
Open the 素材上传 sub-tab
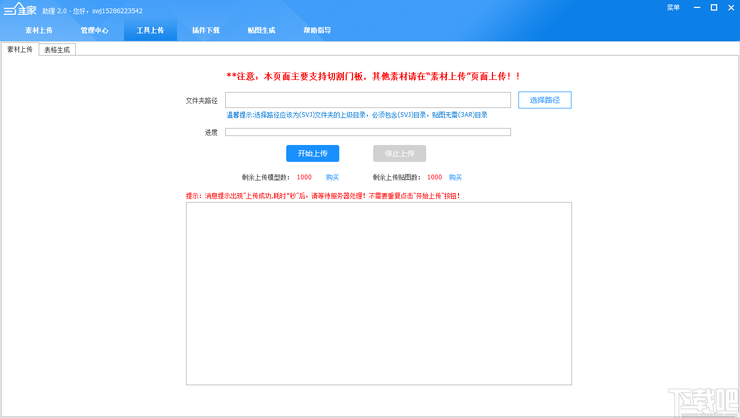pos(20,49)
